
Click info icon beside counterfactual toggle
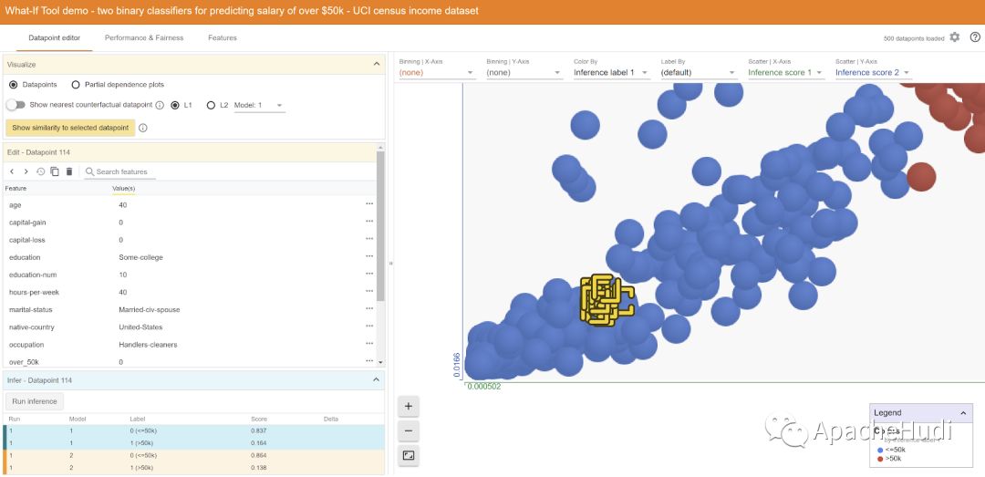(160, 105)
